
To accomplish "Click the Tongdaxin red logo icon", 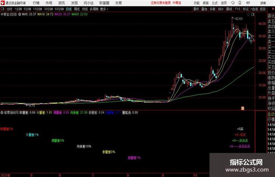I will click(2, 3).
